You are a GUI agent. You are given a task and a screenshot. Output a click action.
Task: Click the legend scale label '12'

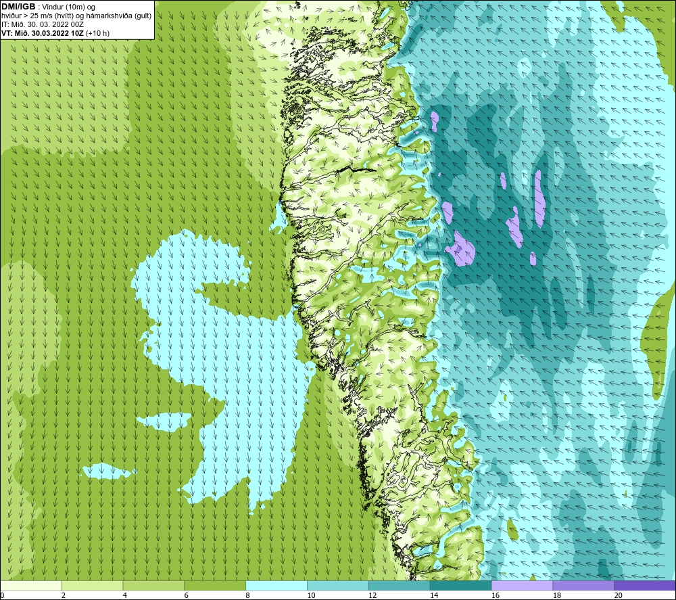373,595
